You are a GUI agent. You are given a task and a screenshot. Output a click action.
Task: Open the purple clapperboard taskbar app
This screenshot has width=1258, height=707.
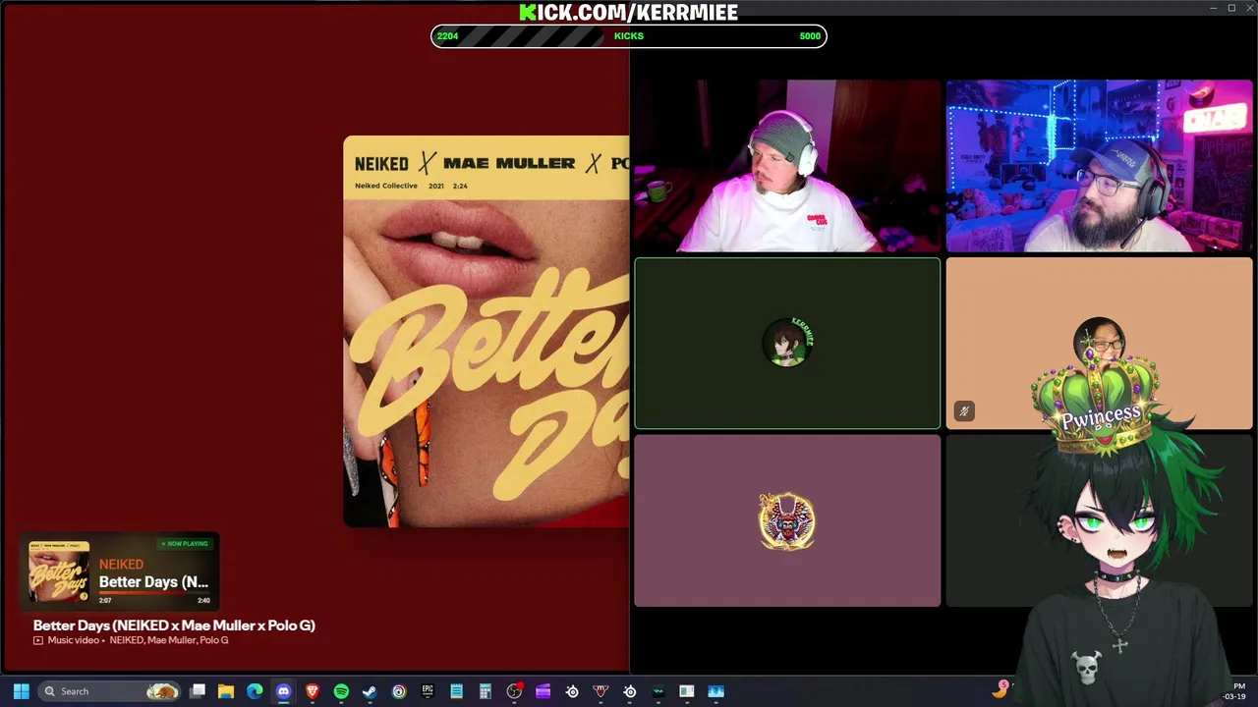(x=543, y=691)
